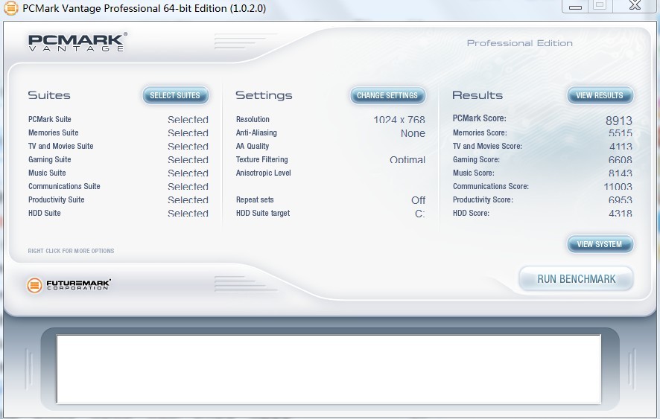Viewport: 660px width, 419px height.
Task: Click the Results section heading
Action: point(477,95)
